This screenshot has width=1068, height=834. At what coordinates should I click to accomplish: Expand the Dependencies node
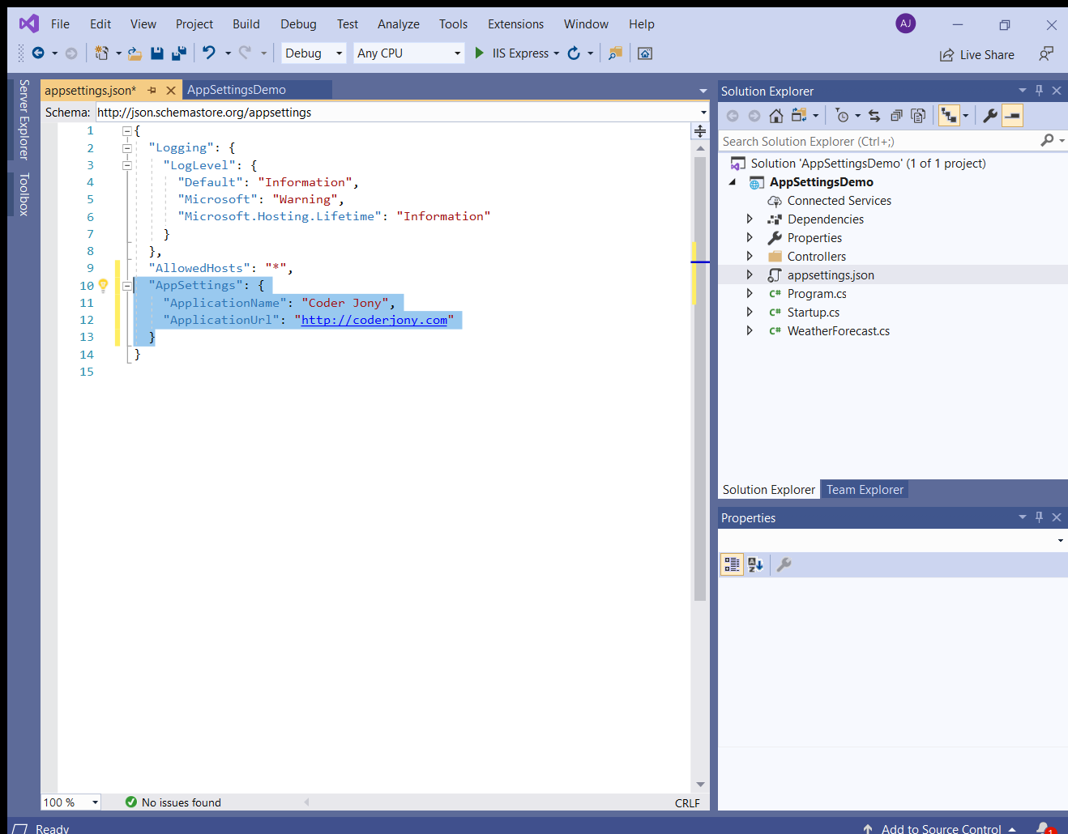(749, 219)
